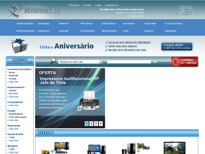Open the Armazenamento sidebar category
Viewport: 205px width, 154px height.
[x=16, y=87]
